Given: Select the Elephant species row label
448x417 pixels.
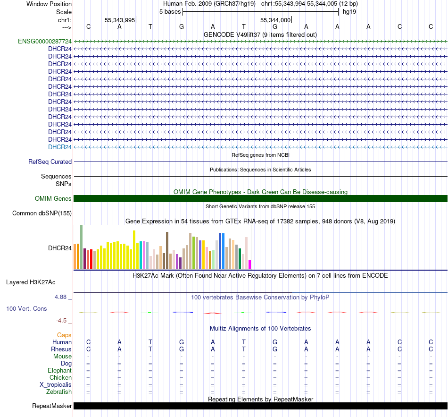Looking at the screenshot, I should (x=59, y=370).
